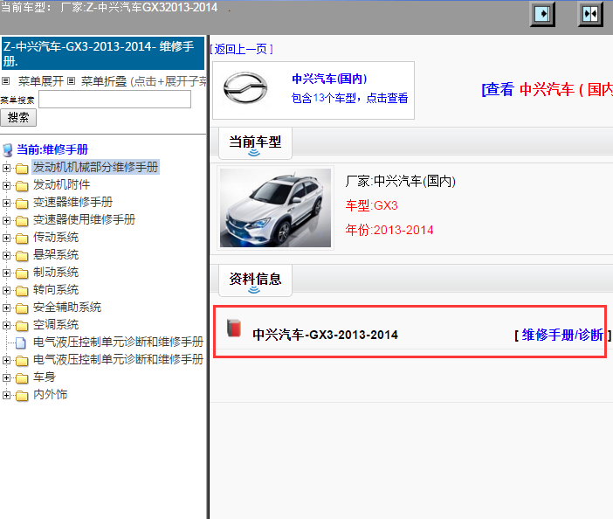This screenshot has width=613, height=519.
Task: Expand the 变速器维修手册 tree node
Action: 6,203
